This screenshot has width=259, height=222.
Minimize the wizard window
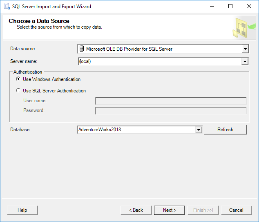(212, 6)
